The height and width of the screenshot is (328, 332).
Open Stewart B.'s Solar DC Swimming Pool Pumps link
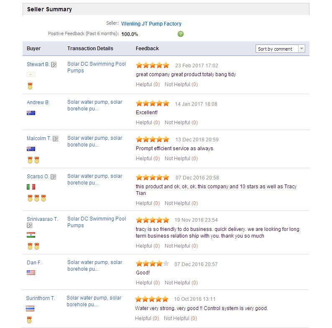pos(97,67)
